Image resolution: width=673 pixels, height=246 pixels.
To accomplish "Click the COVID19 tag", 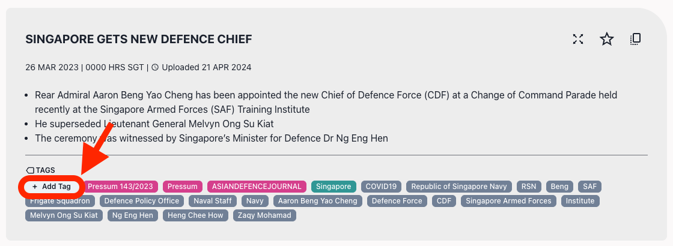I will tap(381, 187).
